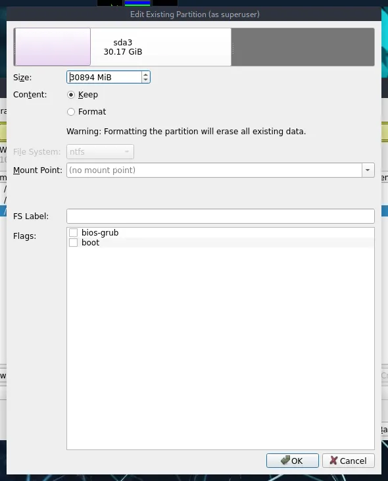Screen dimensions: 388x481
Task: Click the sda3 30.17 GiB partition block
Action: click(x=160, y=47)
